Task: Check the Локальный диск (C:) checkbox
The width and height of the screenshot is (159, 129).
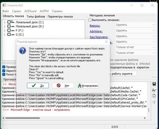Action: pyautogui.click(x=9, y=22)
